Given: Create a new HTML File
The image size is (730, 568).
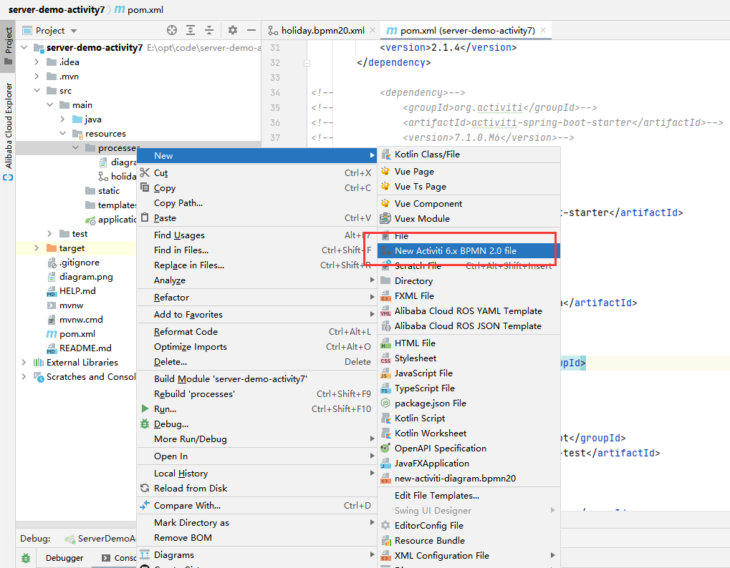Looking at the screenshot, I should coord(469,343).
